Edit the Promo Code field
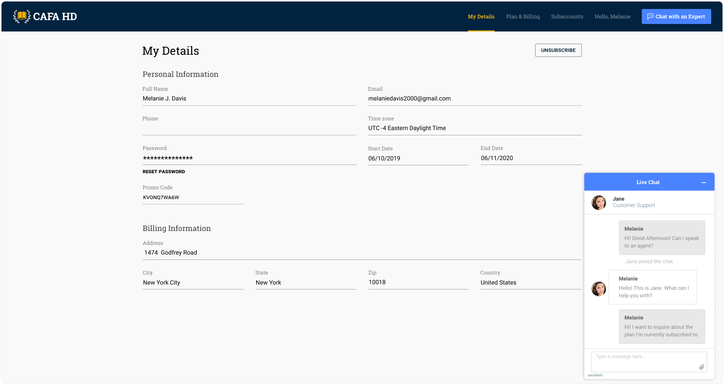 point(193,198)
